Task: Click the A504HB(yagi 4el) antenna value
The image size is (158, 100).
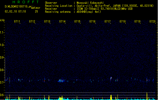Action: click(x=89, y=12)
